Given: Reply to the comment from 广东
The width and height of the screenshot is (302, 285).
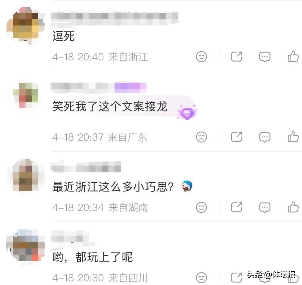Looking at the screenshot, I should click(265, 137).
